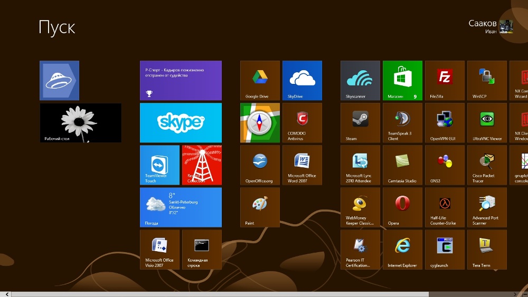Open Internet Explorer tile
528x297 pixels.
pos(402,249)
